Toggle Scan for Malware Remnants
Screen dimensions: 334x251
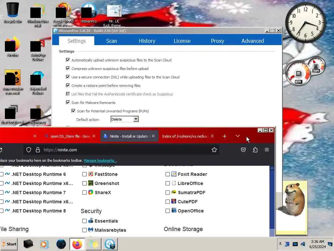(x=68, y=102)
